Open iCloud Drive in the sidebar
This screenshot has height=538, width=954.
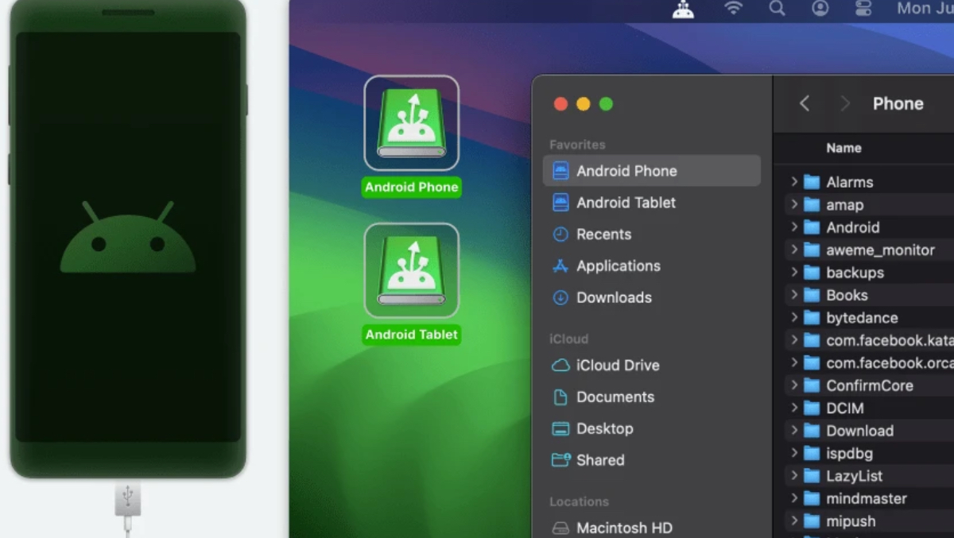coord(617,366)
